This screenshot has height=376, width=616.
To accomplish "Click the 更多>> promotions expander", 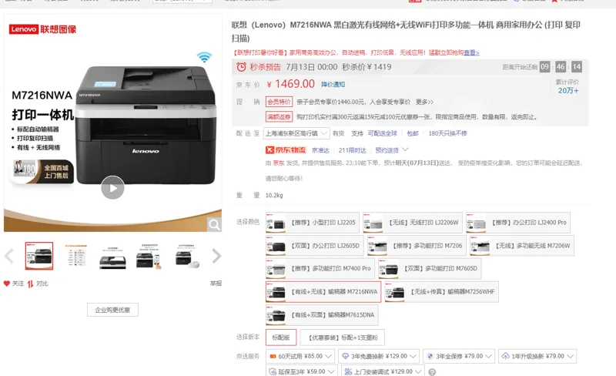I will 425,102.
